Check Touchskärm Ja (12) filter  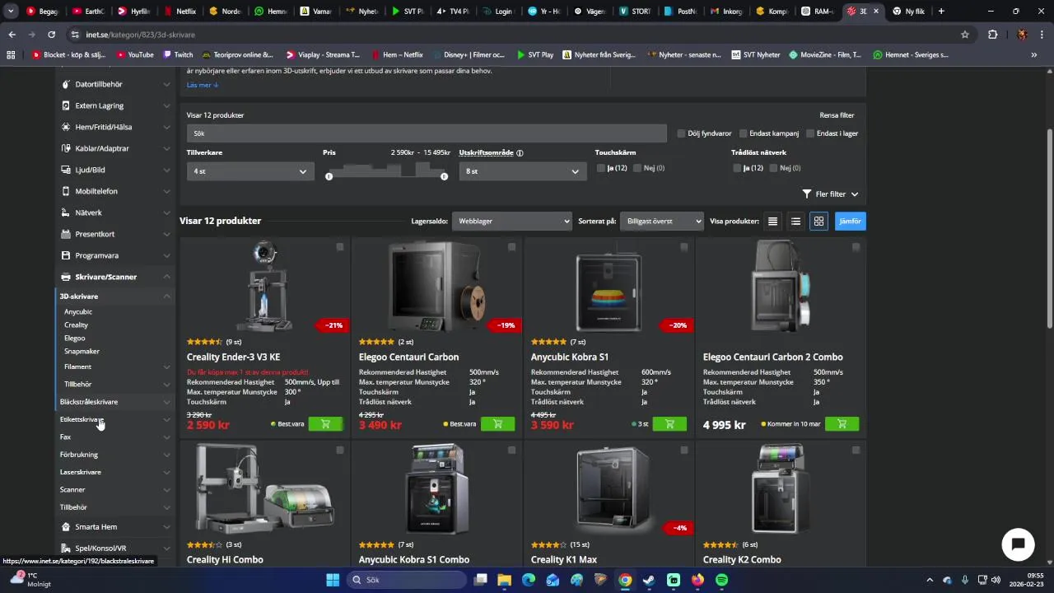click(x=601, y=168)
